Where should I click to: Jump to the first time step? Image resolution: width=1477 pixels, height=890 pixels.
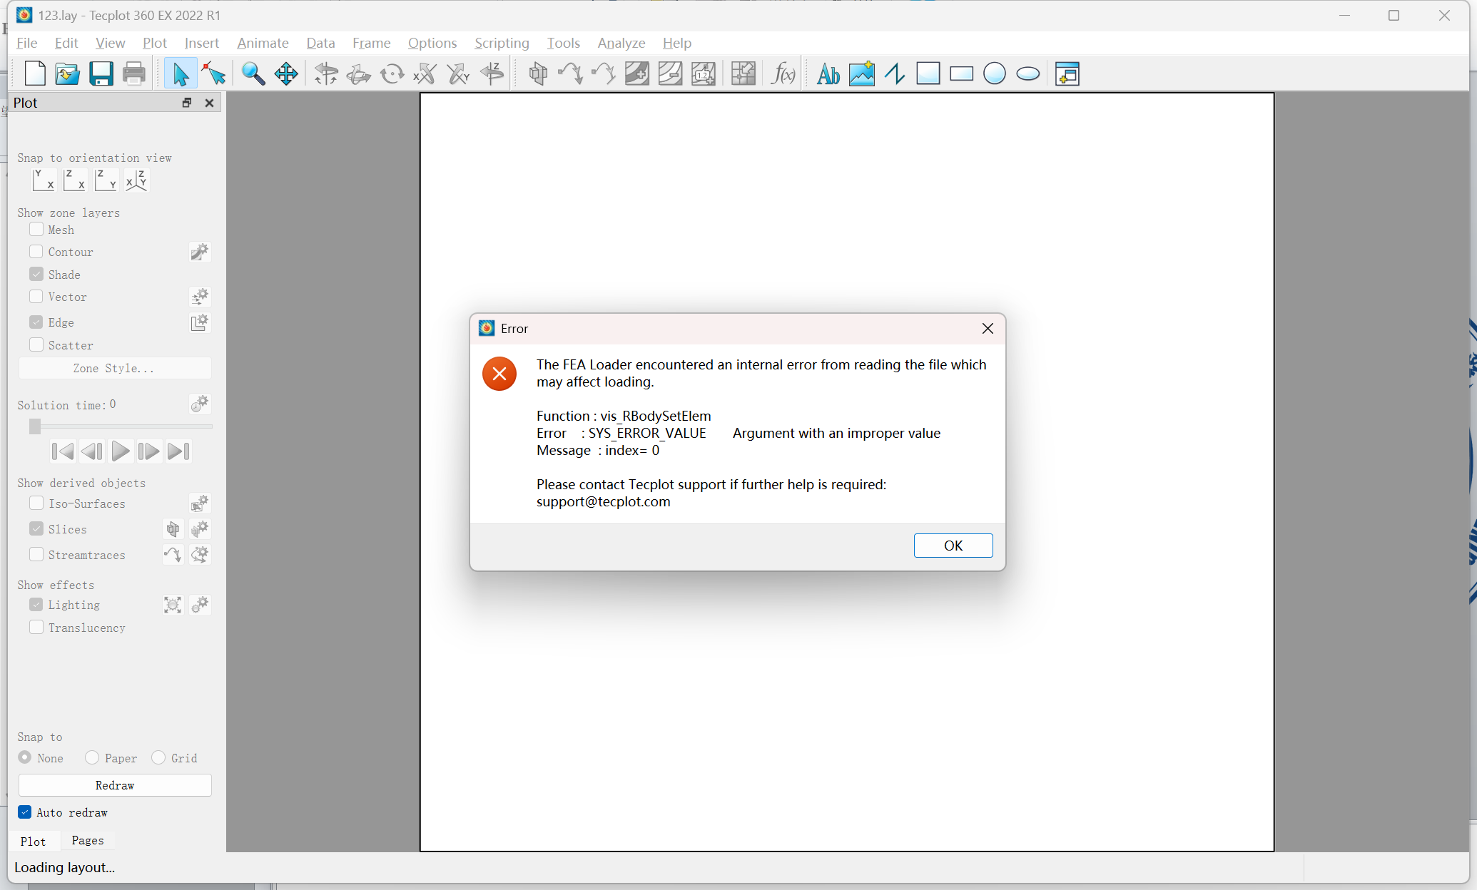tap(63, 451)
